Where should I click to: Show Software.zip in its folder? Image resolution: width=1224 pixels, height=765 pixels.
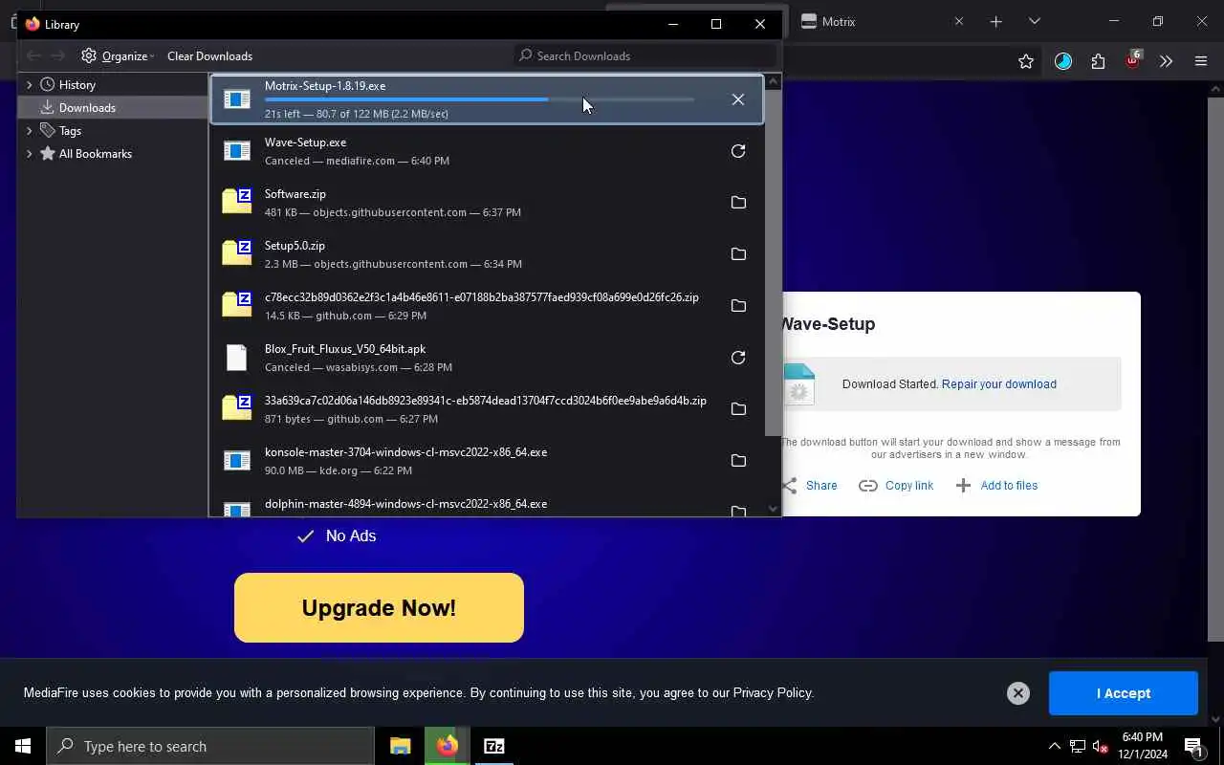(737, 203)
